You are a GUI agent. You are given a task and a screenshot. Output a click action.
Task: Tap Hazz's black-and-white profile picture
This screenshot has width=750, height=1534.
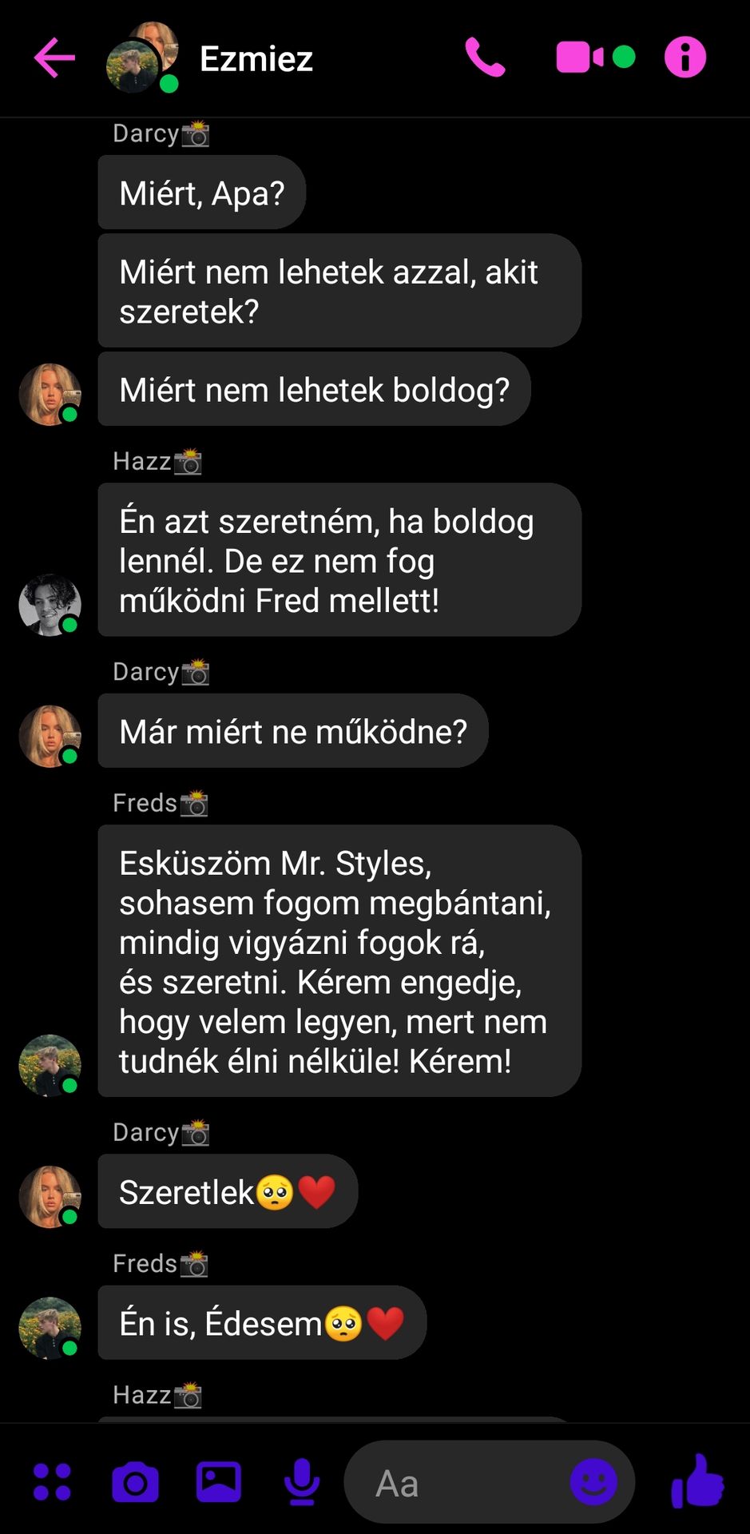pyautogui.click(x=50, y=605)
